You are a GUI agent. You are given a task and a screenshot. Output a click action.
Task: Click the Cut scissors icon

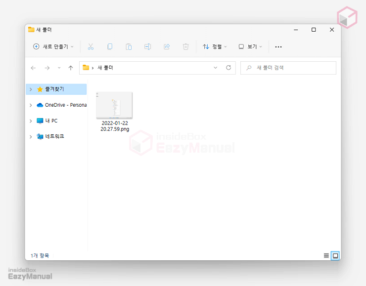(x=91, y=46)
